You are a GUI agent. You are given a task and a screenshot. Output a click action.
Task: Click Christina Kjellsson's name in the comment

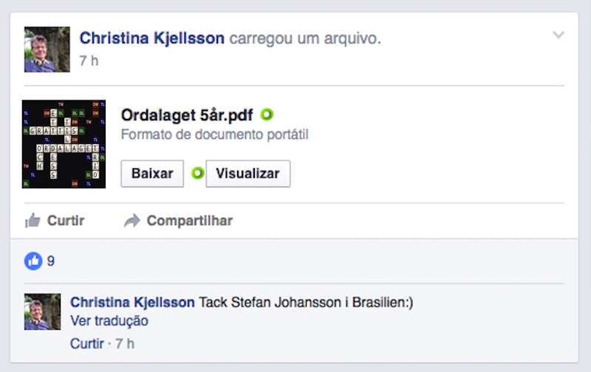click(x=132, y=303)
